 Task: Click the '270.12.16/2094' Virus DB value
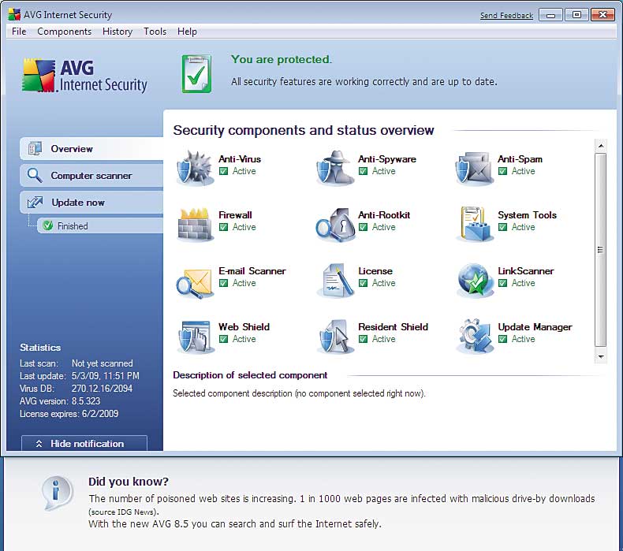102,389
